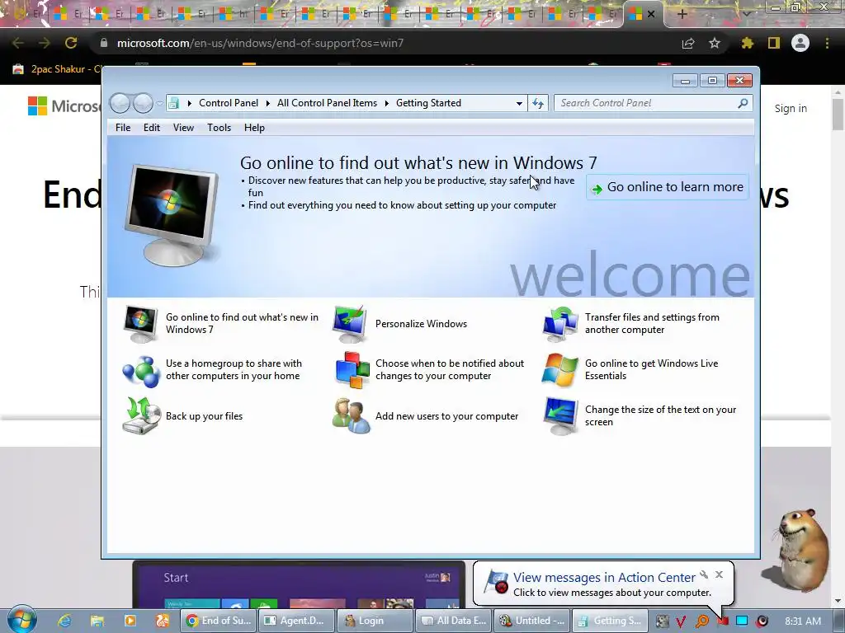Pin the Action Center notification with the wrench icon
This screenshot has width=845, height=633.
pyautogui.click(x=704, y=574)
